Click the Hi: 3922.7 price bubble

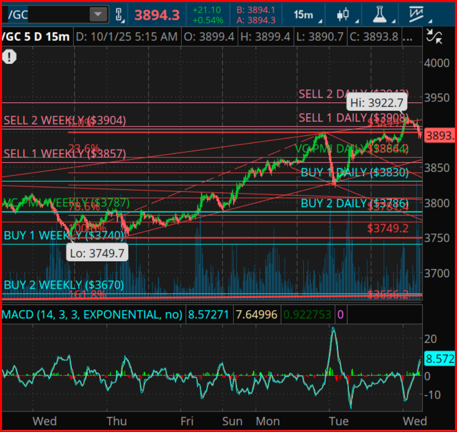pyautogui.click(x=377, y=103)
